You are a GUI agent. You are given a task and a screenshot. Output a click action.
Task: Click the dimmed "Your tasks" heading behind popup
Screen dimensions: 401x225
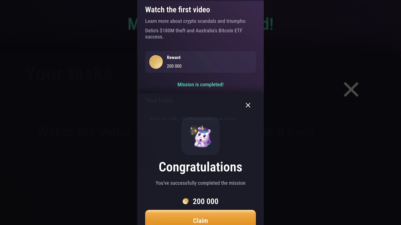[x=159, y=100]
